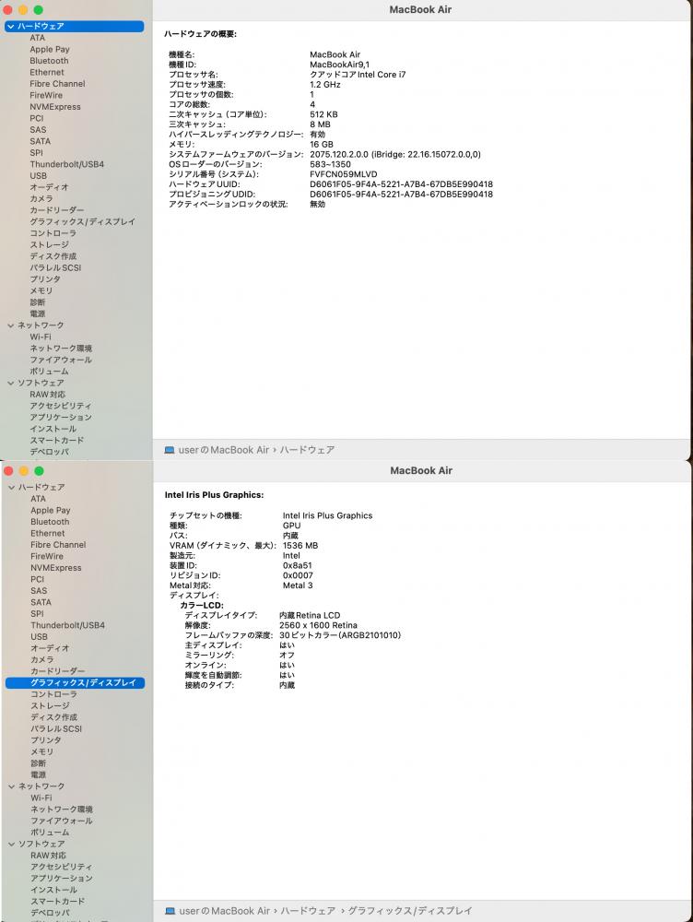The image size is (693, 922).
Task: Select RAW対応 in top window sidebar
Action: [48, 395]
